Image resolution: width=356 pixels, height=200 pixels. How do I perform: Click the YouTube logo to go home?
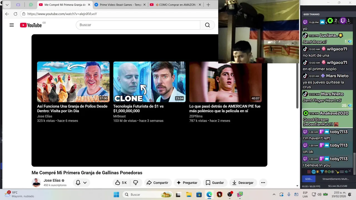point(31,25)
